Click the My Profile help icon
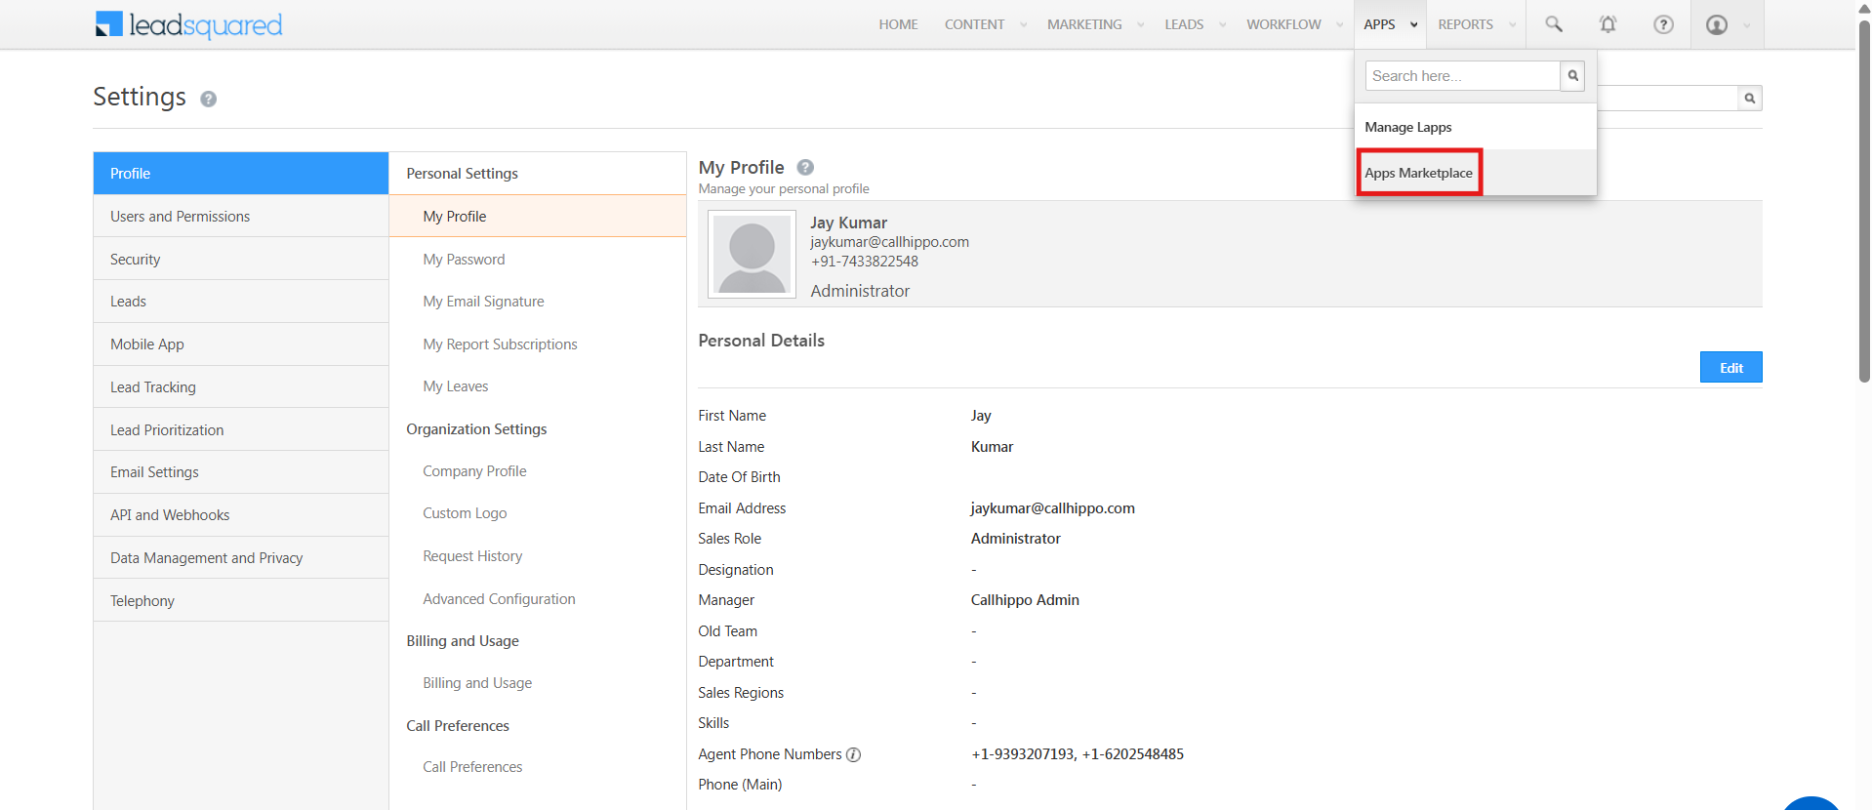1872x810 pixels. point(805,167)
